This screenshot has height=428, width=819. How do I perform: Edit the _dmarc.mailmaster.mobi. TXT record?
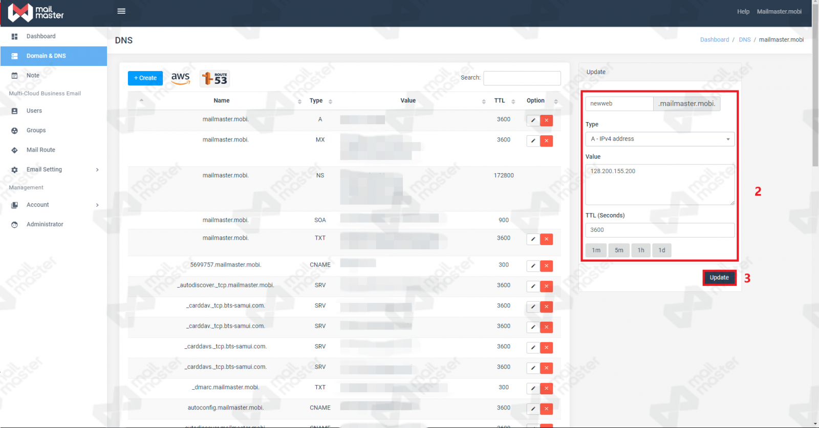pos(533,389)
